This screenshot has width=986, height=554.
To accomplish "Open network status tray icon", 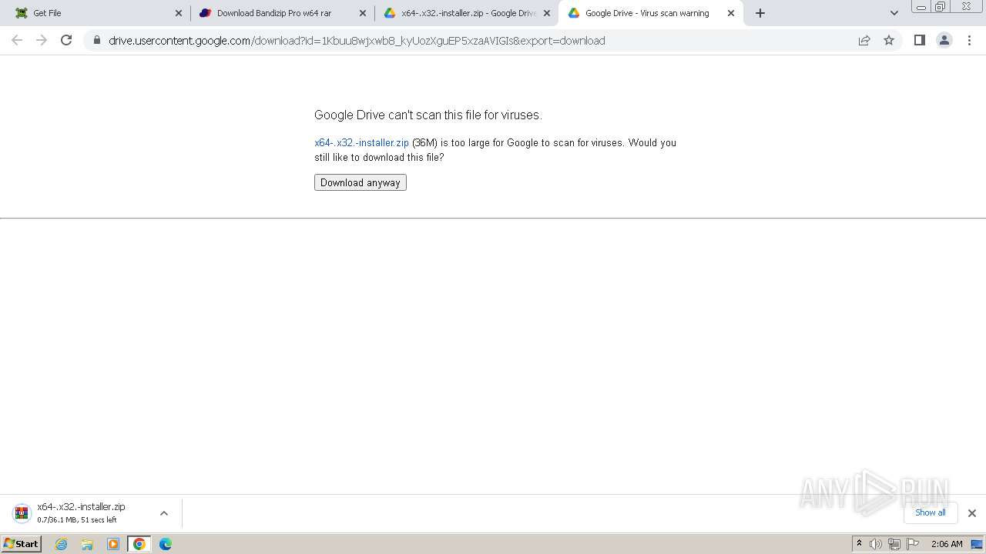I will pyautogui.click(x=894, y=544).
